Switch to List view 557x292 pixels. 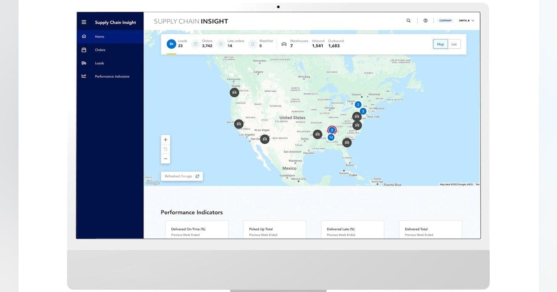pos(454,44)
